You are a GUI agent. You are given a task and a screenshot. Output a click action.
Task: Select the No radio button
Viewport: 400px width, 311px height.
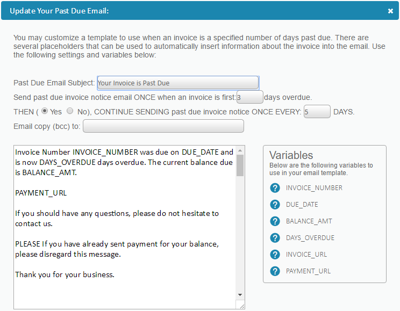click(x=70, y=111)
